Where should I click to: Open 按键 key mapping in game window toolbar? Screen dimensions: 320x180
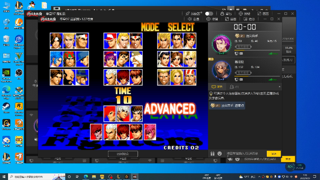coord(212,19)
